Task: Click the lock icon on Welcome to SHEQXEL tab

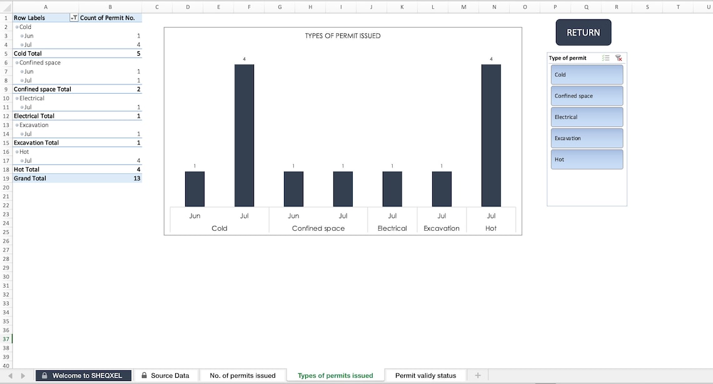Action: pos(44,375)
